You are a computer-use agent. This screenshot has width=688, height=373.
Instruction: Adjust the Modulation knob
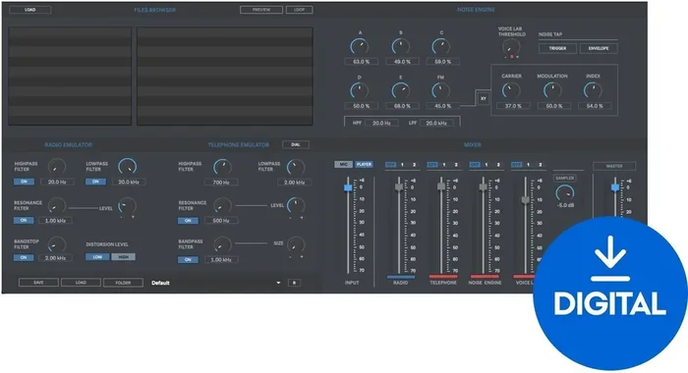pos(552,90)
